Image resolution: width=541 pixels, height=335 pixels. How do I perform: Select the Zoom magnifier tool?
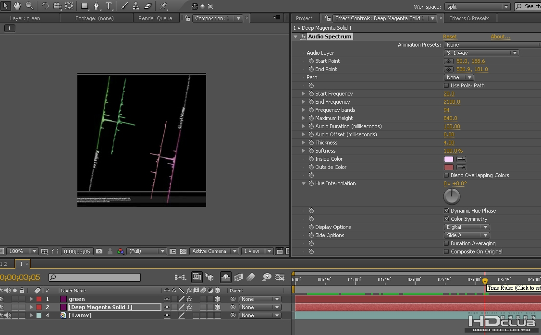click(x=30, y=5)
